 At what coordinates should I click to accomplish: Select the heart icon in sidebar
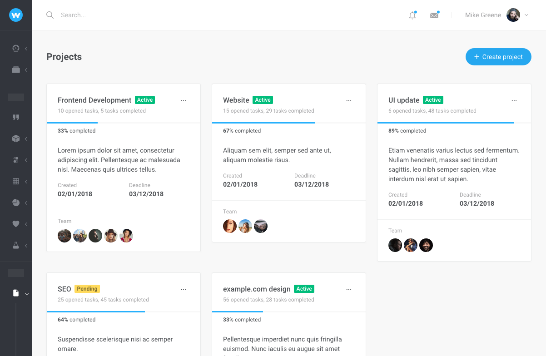coord(16,224)
